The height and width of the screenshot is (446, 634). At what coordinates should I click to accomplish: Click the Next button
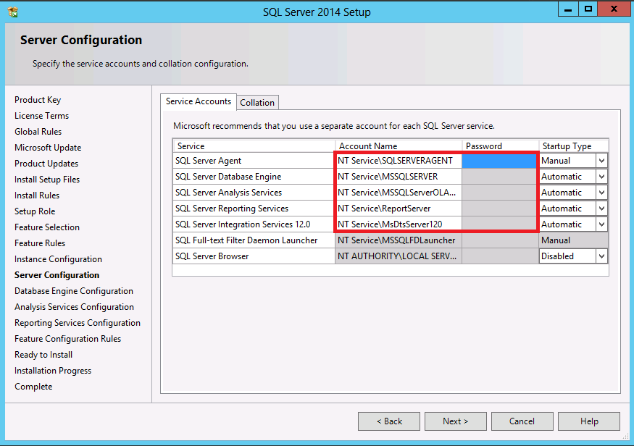coord(455,421)
